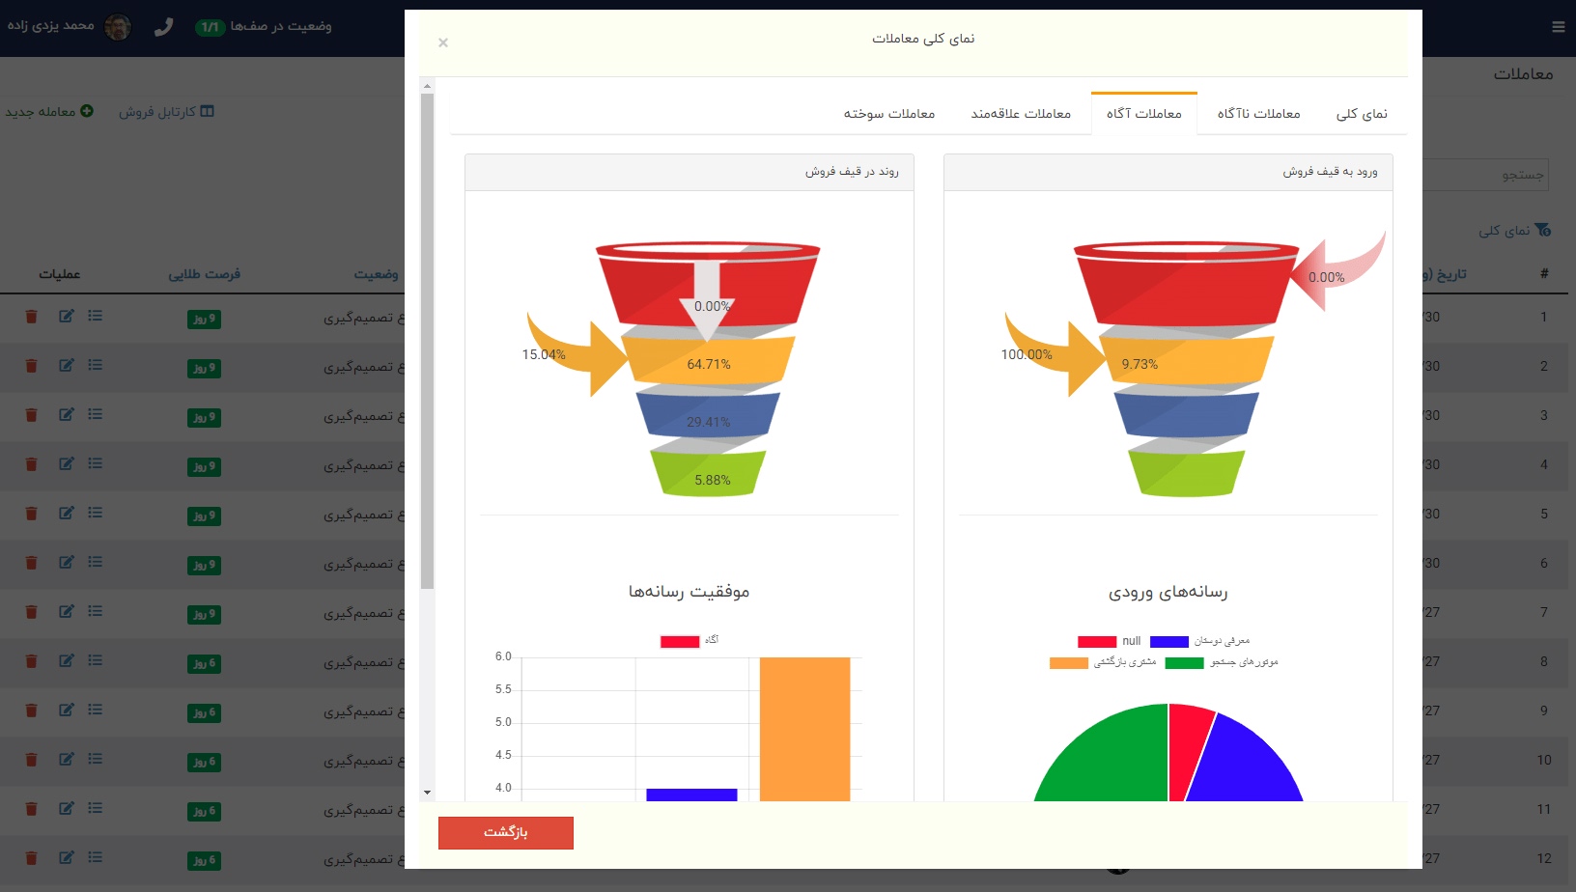Click the scrollbar up arrow in the dialog

pos(427,86)
